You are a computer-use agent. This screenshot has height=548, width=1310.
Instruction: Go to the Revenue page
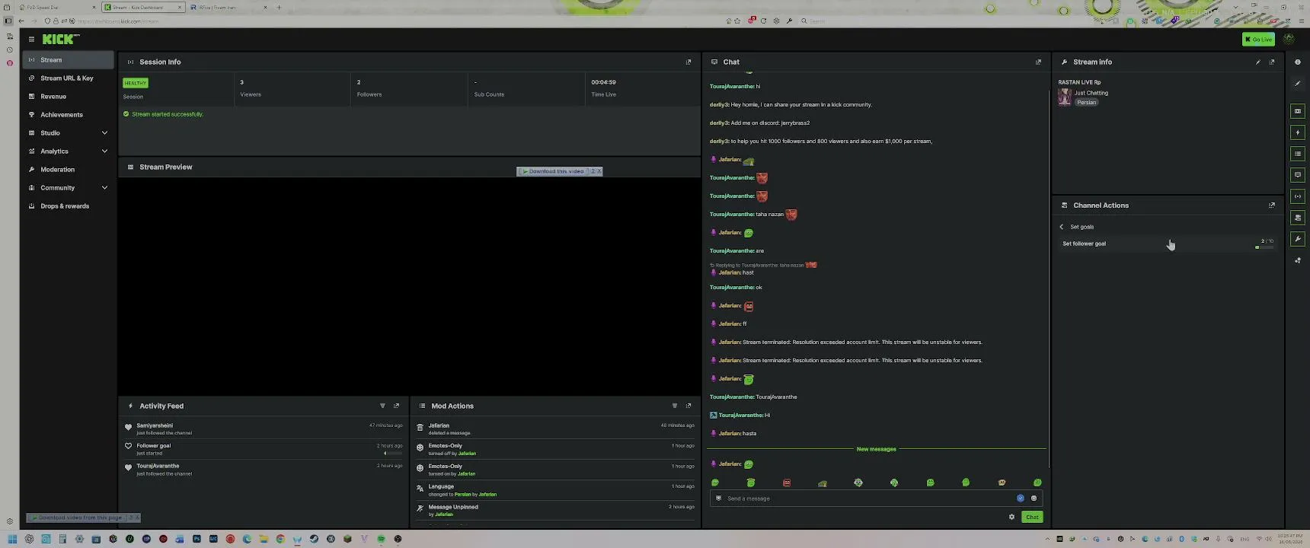[x=69, y=97]
